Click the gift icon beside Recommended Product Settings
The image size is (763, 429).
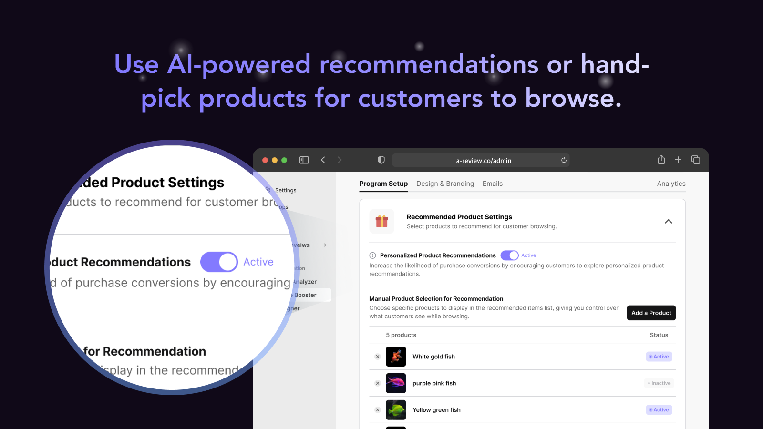pos(381,221)
